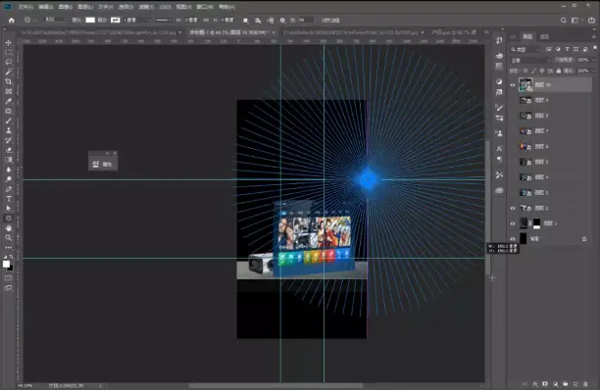Open the workspace switcher dropdown

[575, 21]
